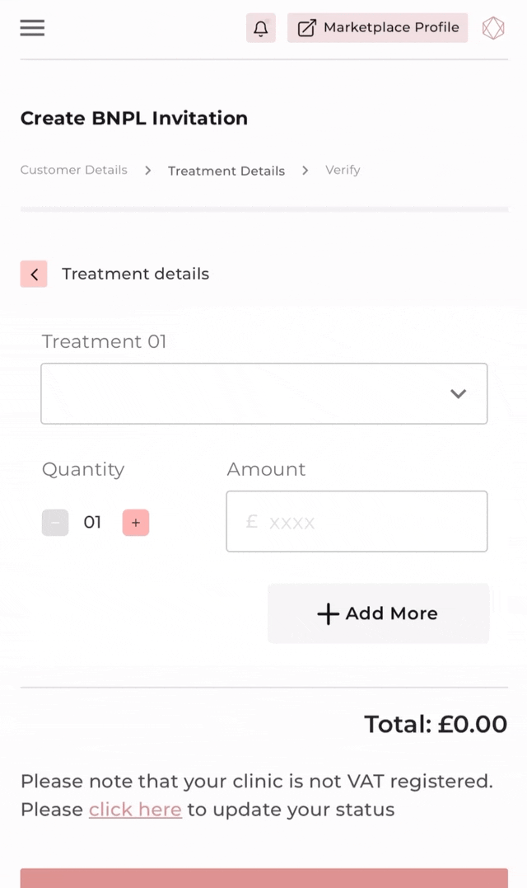Open the hamburger navigation menu

coord(32,28)
